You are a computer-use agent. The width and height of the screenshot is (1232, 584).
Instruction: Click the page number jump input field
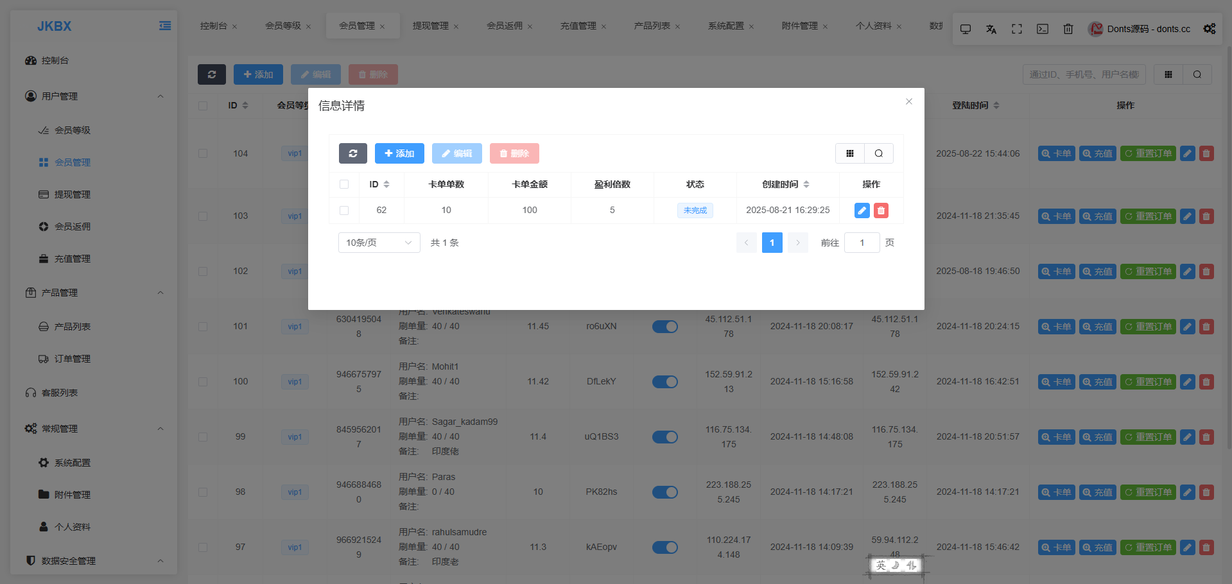pyautogui.click(x=862, y=243)
